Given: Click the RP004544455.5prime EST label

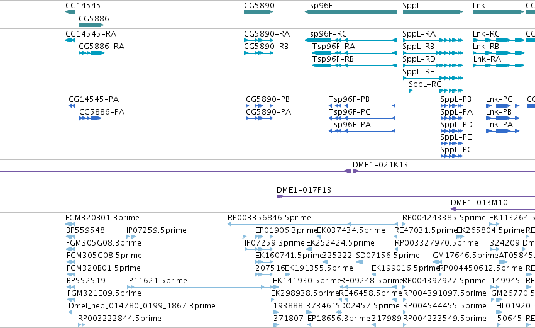Looking at the screenshot, I should [x=444, y=307].
